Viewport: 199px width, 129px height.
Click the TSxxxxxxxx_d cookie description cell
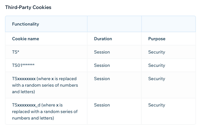[46, 111]
